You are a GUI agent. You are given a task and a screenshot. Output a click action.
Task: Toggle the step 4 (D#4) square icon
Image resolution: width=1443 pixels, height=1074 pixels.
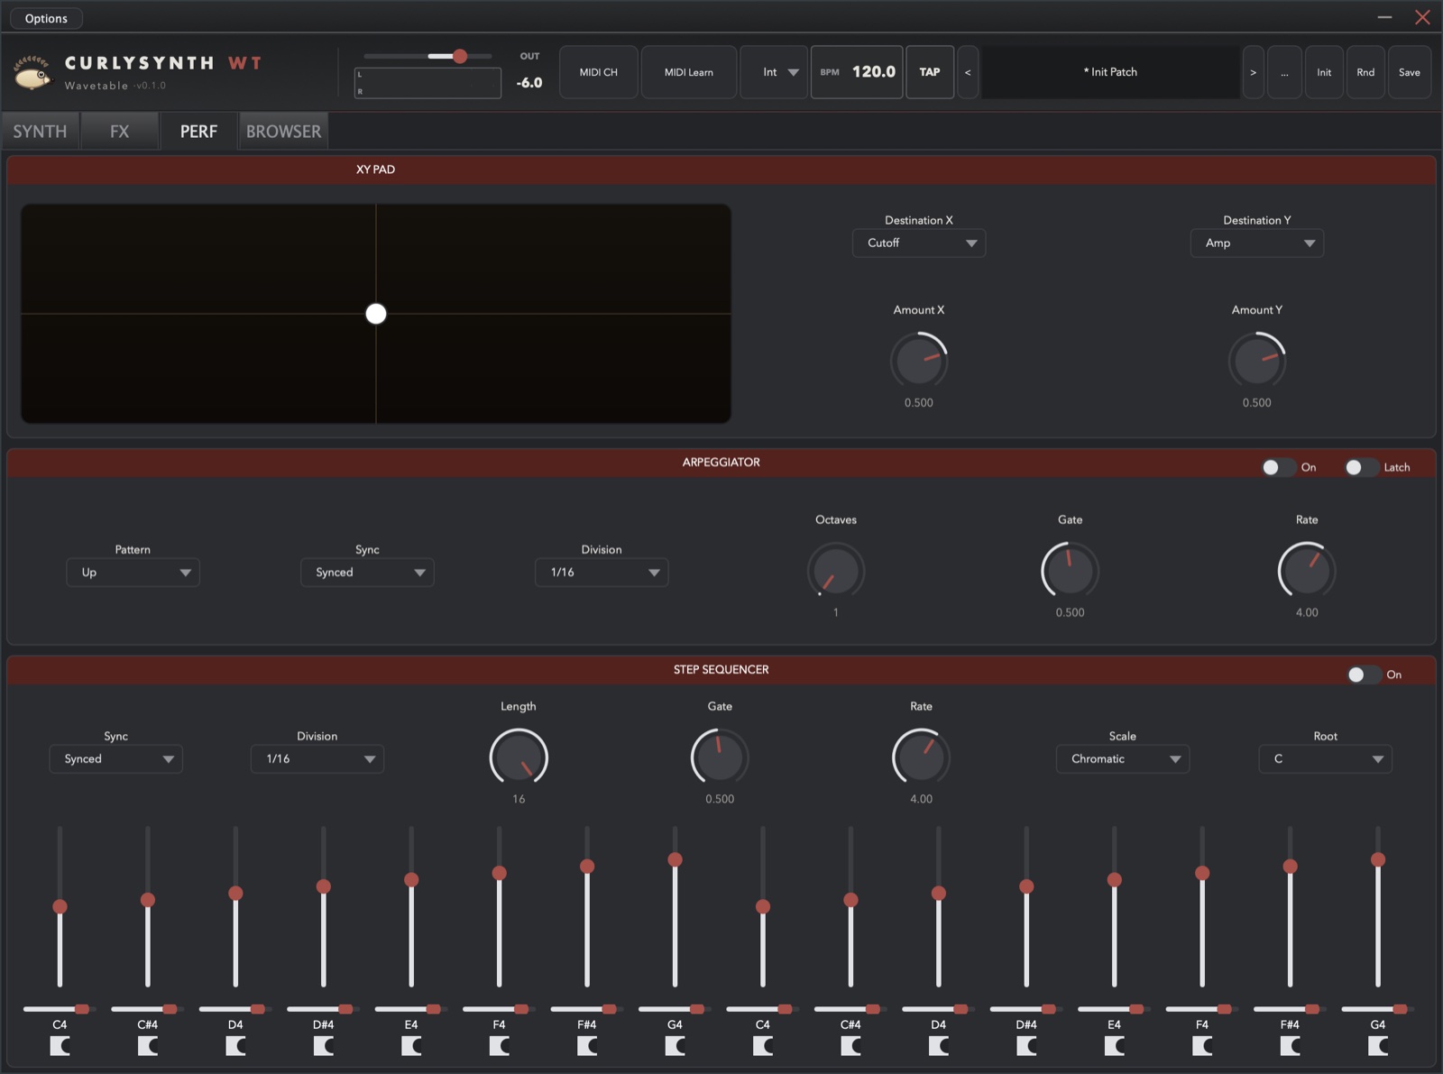(x=324, y=1045)
